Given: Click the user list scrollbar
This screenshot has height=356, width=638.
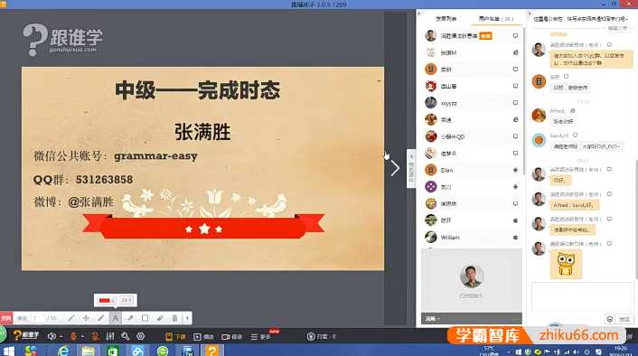Looking at the screenshot, I should [x=523, y=102].
